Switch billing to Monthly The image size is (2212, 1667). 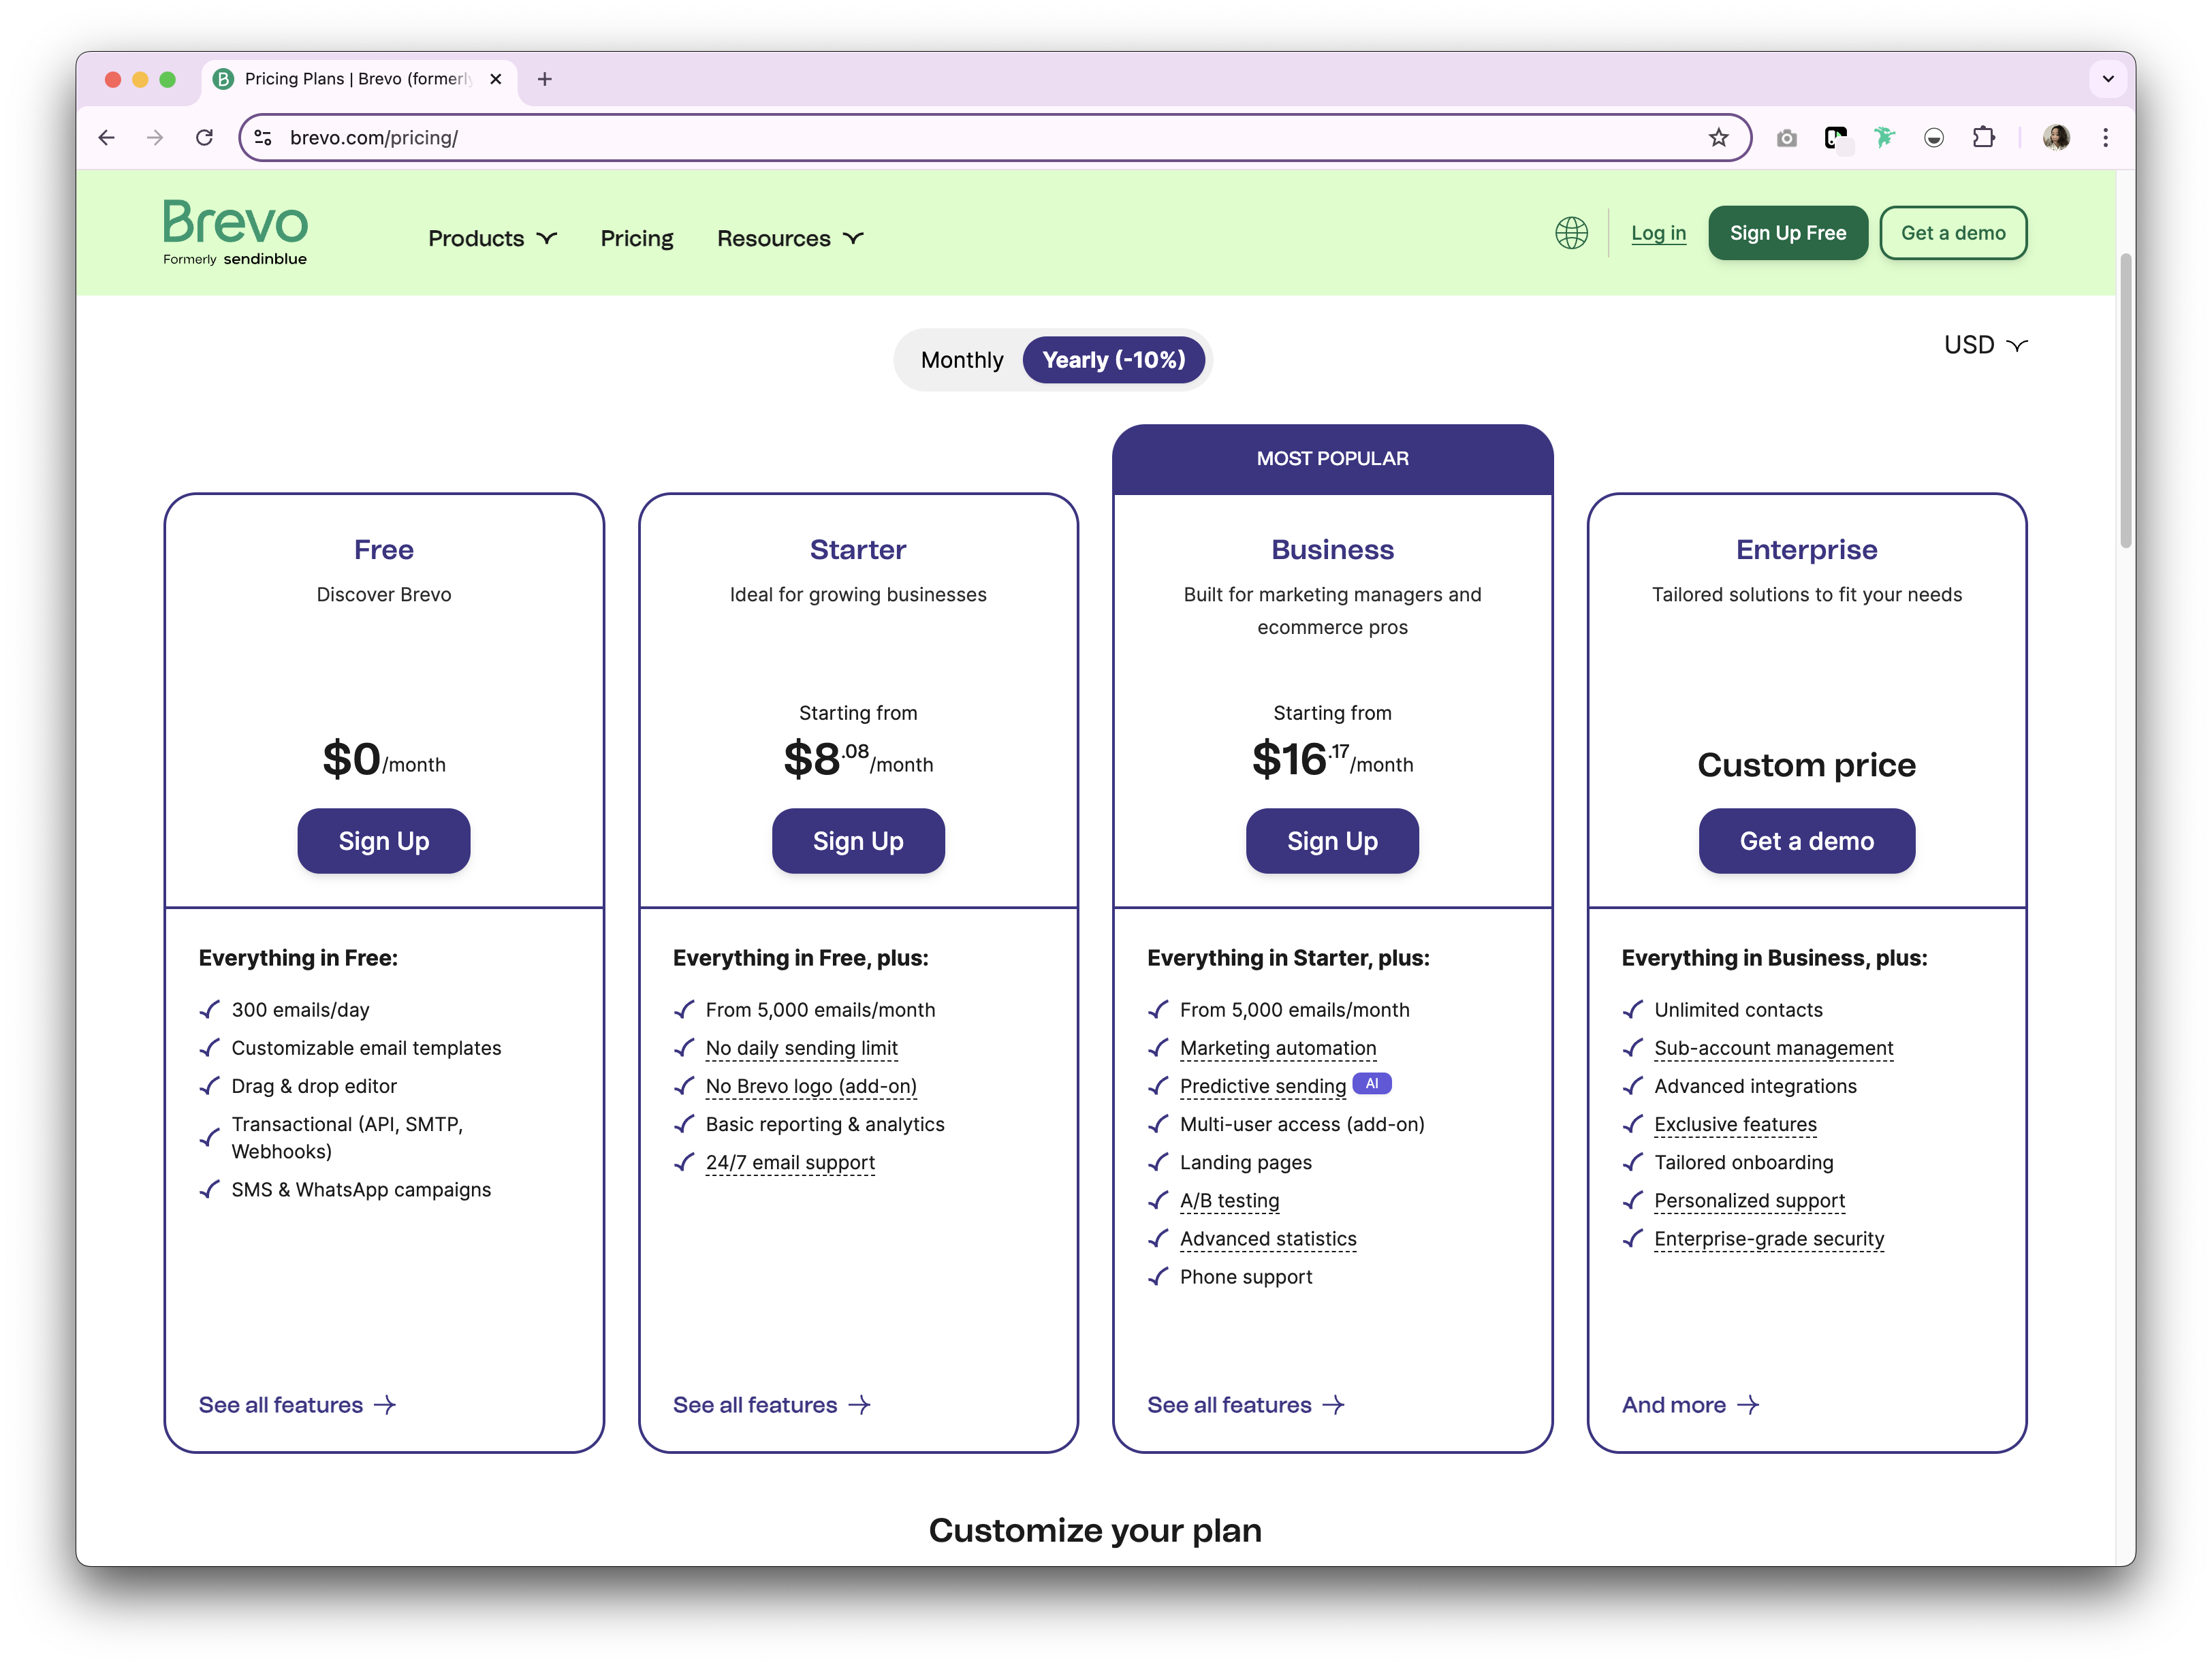[x=961, y=360]
